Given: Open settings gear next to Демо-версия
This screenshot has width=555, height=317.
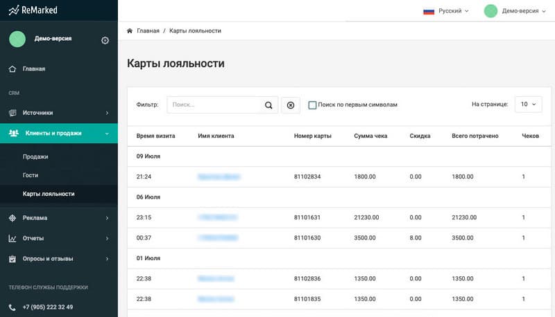Looking at the screenshot, I should 105,41.
